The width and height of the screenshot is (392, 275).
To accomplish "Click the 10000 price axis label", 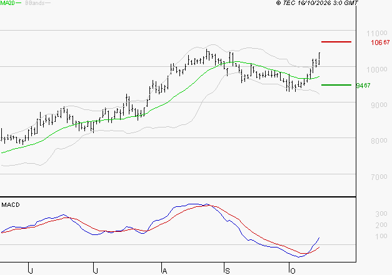I will point(377,69).
